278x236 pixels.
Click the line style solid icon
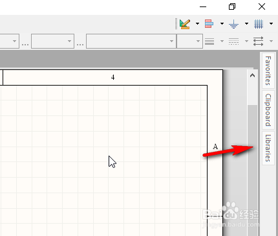[x=209, y=41]
